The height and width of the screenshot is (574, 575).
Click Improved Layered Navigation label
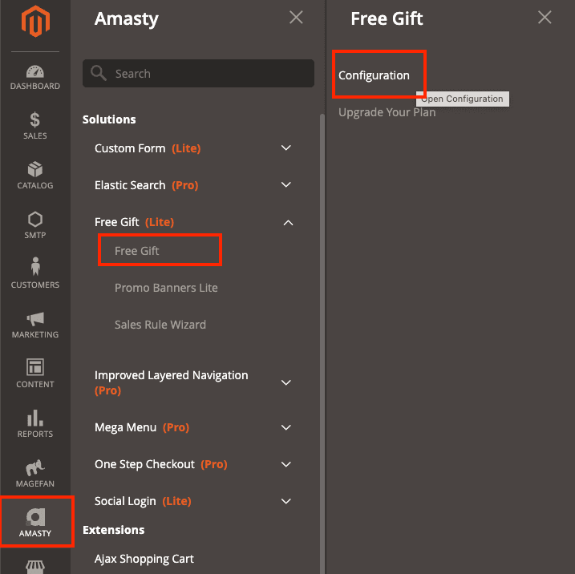[172, 382]
